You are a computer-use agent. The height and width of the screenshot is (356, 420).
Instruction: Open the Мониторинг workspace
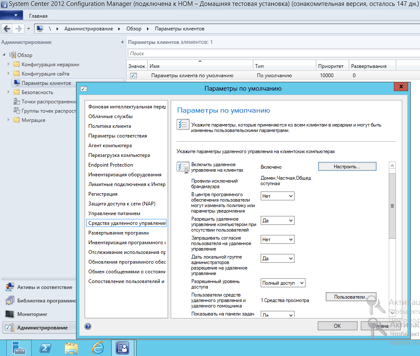pos(39,314)
